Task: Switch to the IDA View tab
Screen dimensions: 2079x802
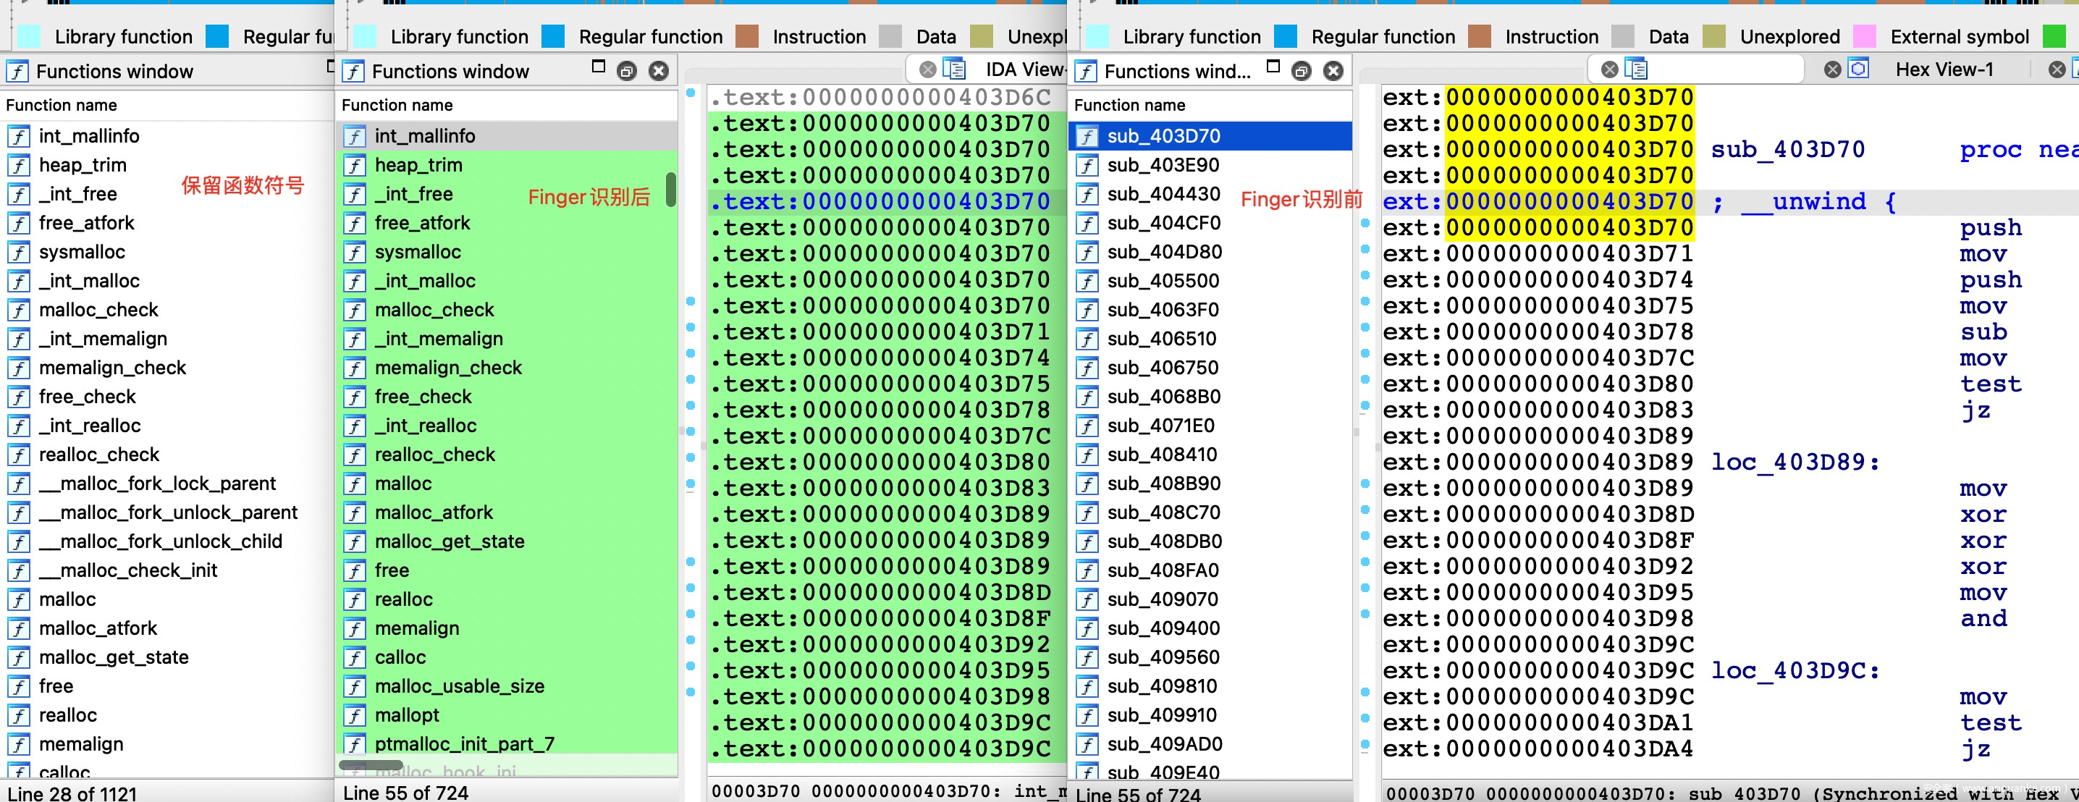Action: pyautogui.click(x=1024, y=69)
